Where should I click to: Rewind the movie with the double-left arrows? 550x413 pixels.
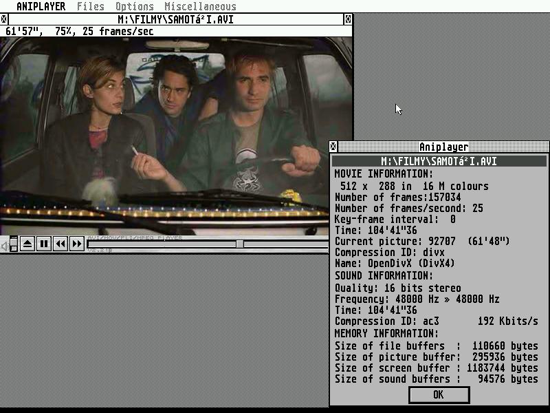[60, 244]
